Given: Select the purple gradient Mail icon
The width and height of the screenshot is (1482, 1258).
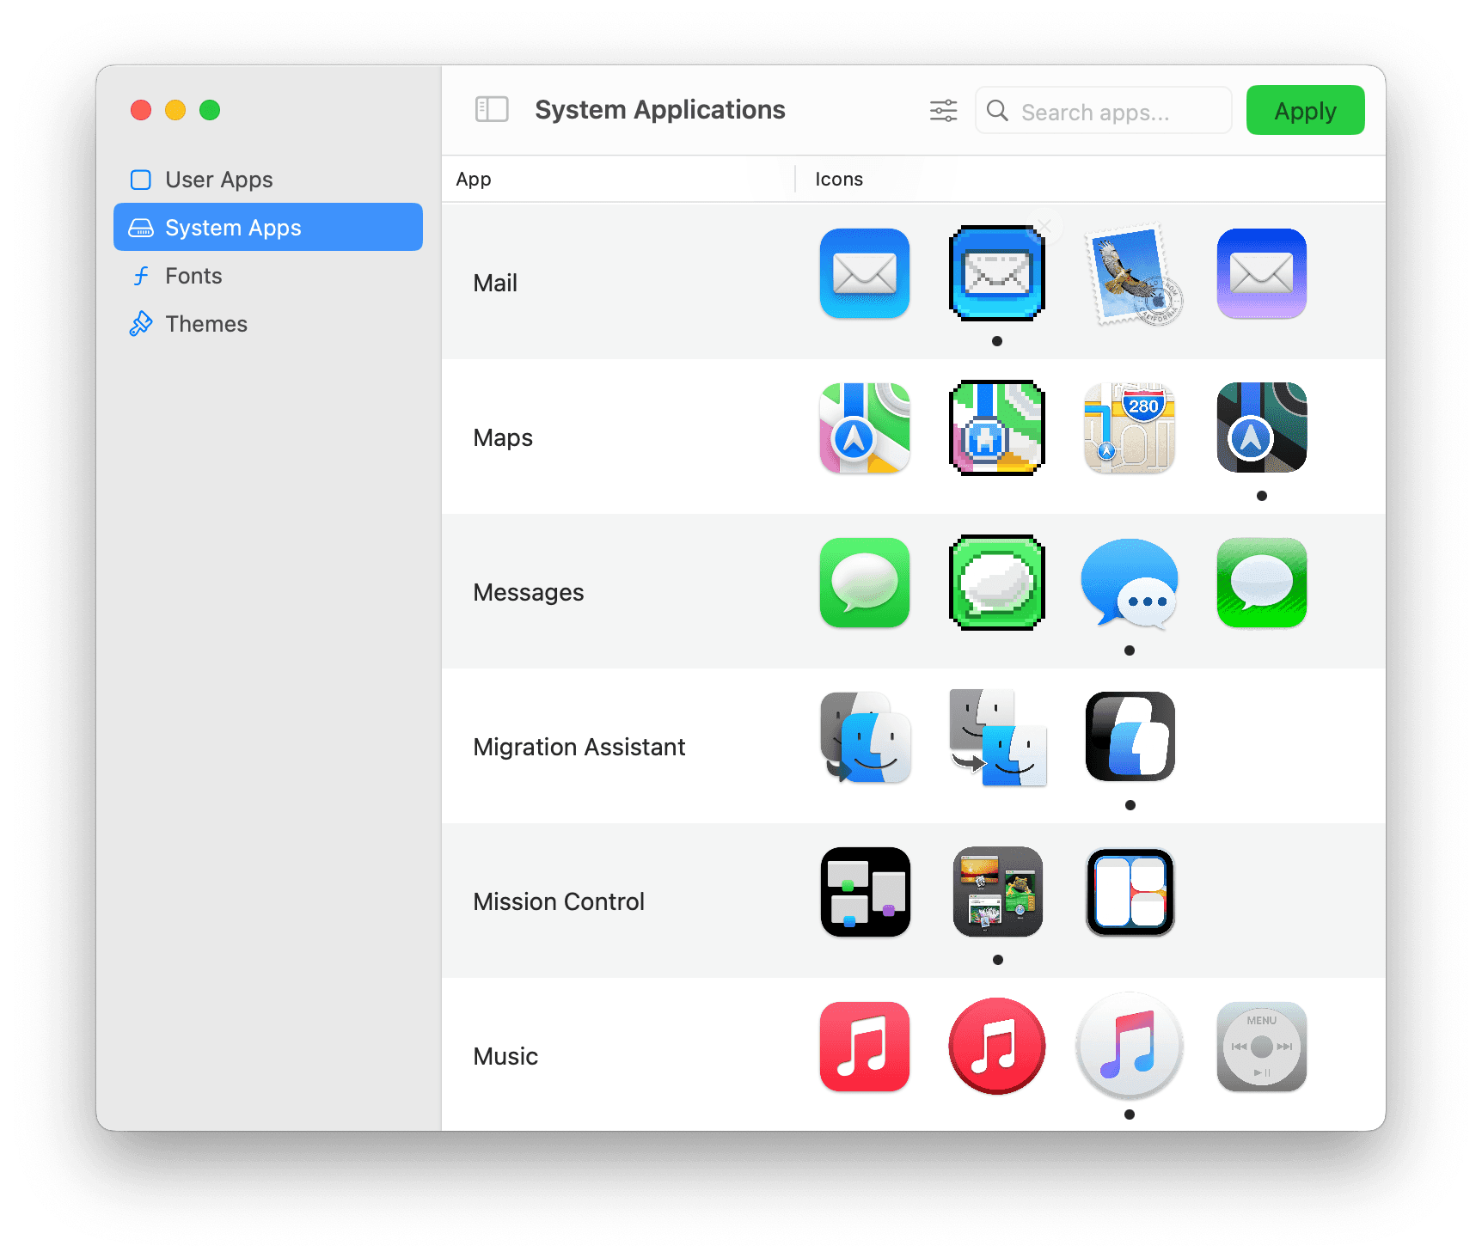Looking at the screenshot, I should click(1261, 273).
